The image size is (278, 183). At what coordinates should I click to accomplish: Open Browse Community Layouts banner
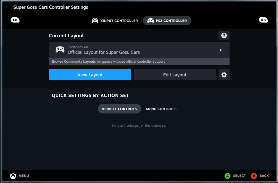pos(139,62)
